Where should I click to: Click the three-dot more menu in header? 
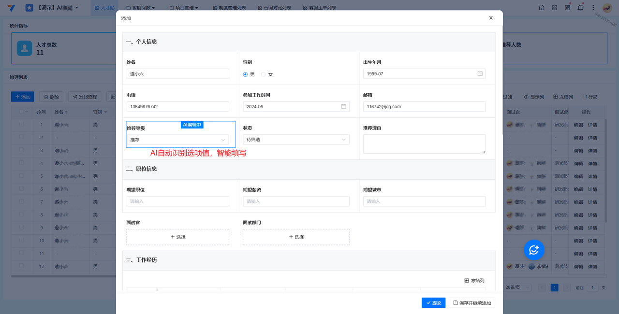coord(593,8)
